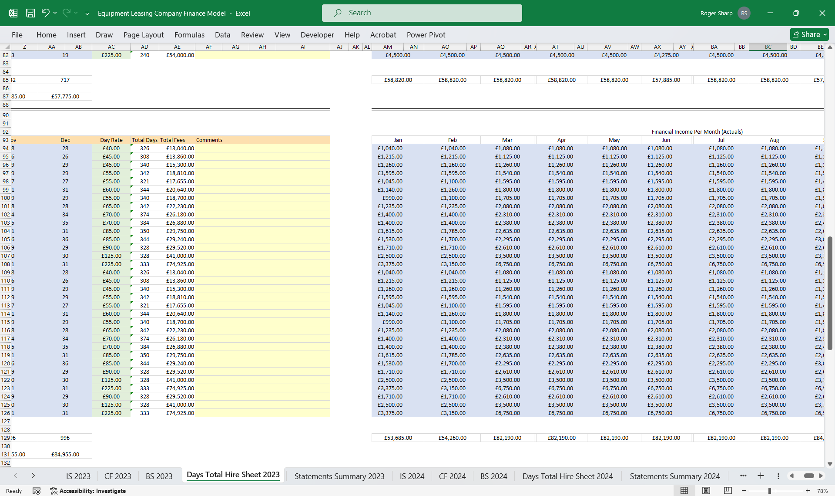Open the File menu
Screen dimensions: 835x496
17,35
